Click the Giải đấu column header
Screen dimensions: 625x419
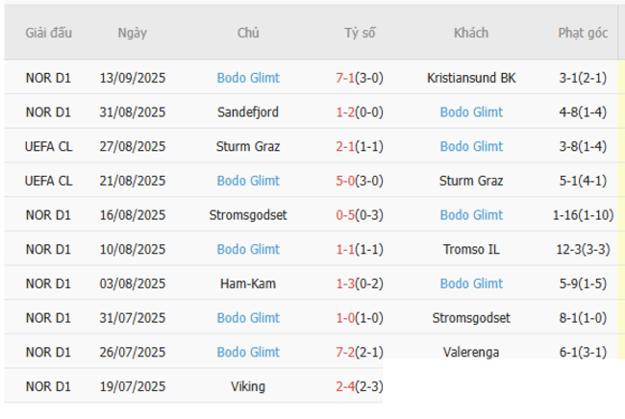coord(48,33)
